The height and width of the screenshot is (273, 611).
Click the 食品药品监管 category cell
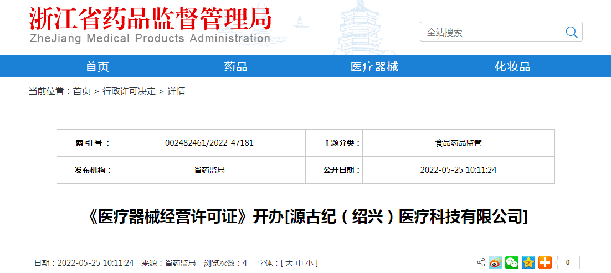[458, 143]
